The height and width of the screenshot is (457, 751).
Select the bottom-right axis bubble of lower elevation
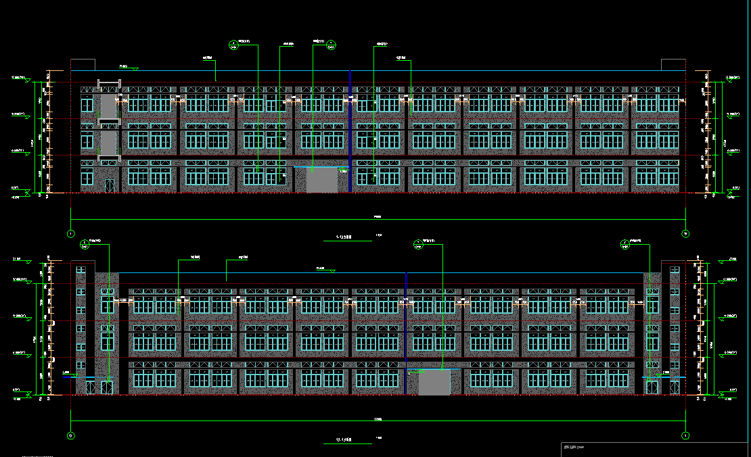point(685,435)
